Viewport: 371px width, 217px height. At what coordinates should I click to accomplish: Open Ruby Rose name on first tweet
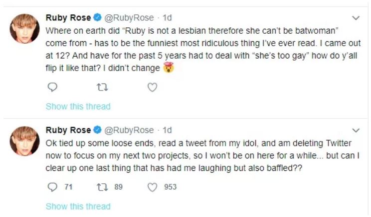pyautogui.click(x=68, y=18)
